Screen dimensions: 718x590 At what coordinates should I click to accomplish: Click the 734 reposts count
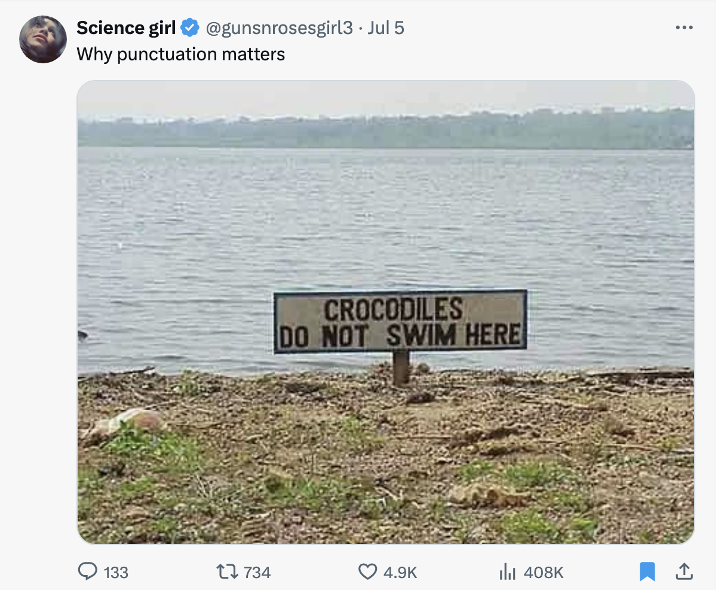point(257,573)
